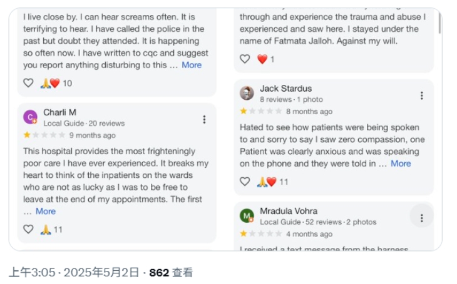Open Charli M reviewer name link

pyautogui.click(x=59, y=112)
